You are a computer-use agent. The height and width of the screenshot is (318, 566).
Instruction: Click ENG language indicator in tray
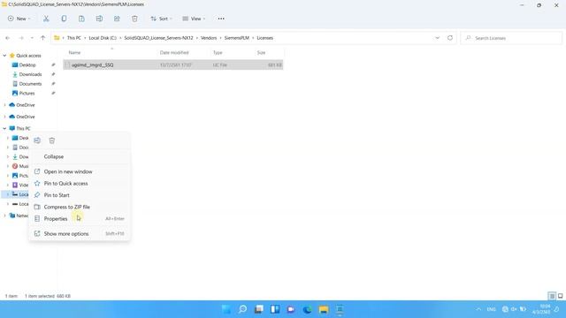pos(492,309)
